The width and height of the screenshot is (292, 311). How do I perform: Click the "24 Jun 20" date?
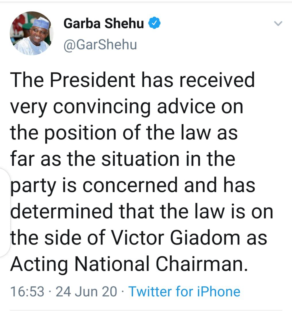[86, 291]
